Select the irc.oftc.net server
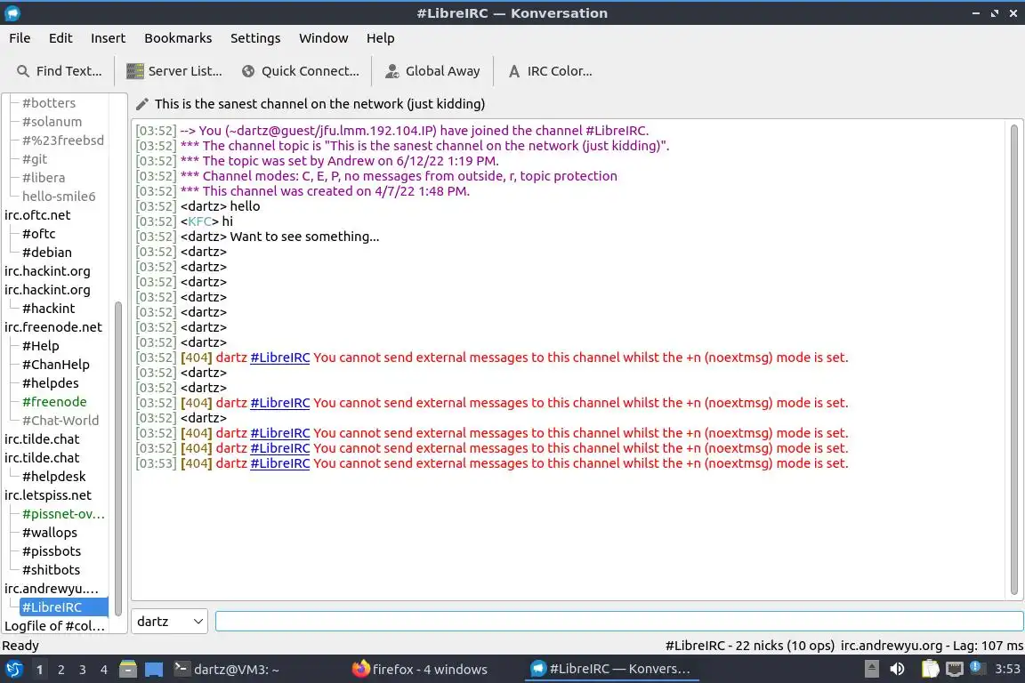Image resolution: width=1025 pixels, height=683 pixels. pos(37,215)
